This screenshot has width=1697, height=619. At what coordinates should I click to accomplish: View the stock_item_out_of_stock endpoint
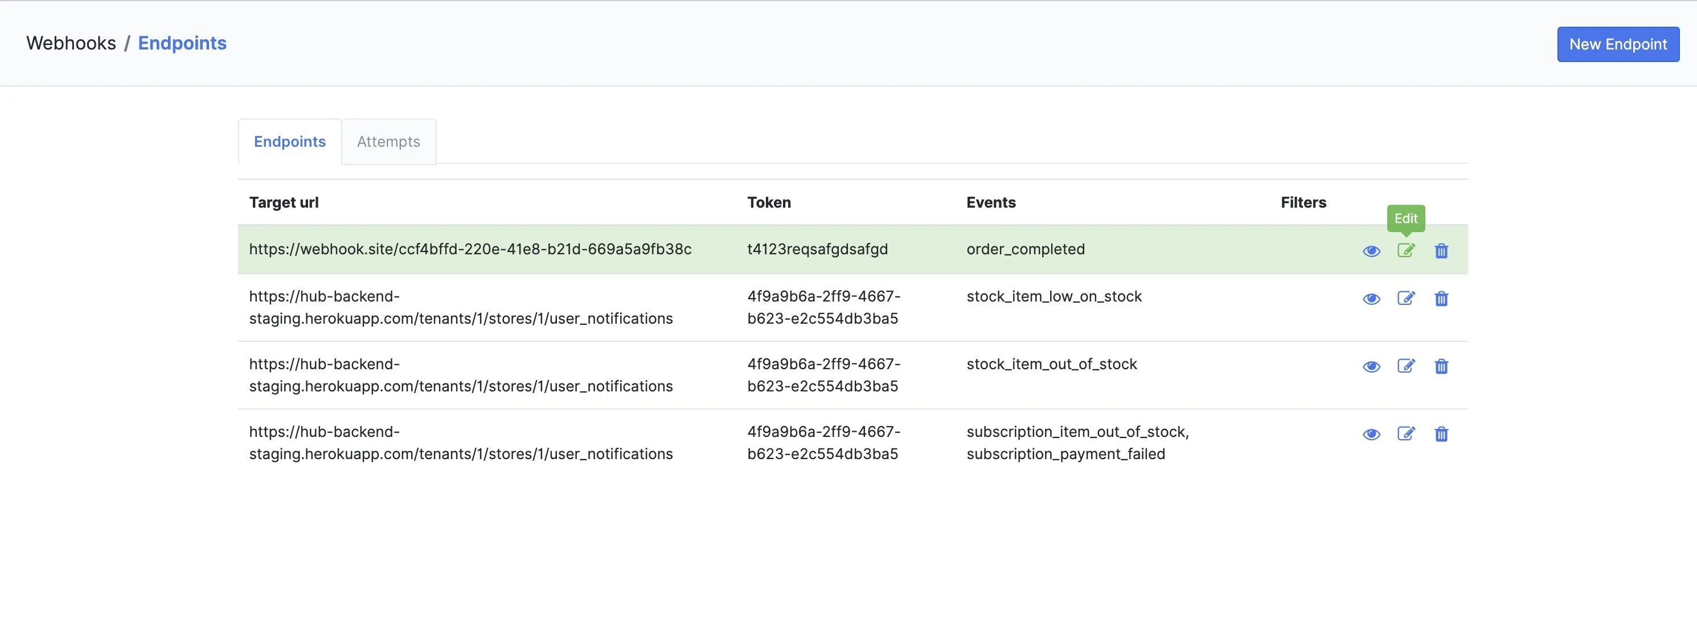click(x=1372, y=367)
